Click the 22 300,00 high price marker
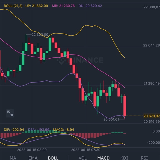This screenshot has width=160, height=160. coord(39,34)
